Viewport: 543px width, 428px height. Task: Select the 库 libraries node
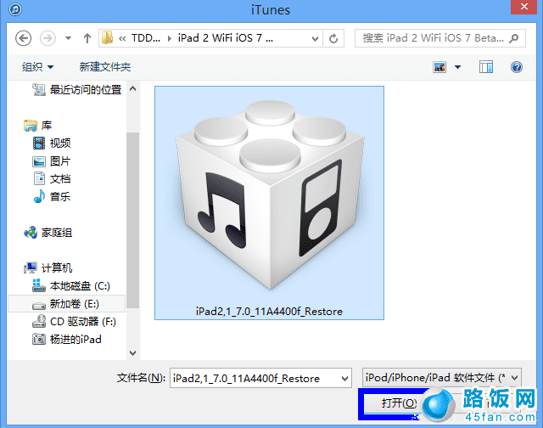38,126
